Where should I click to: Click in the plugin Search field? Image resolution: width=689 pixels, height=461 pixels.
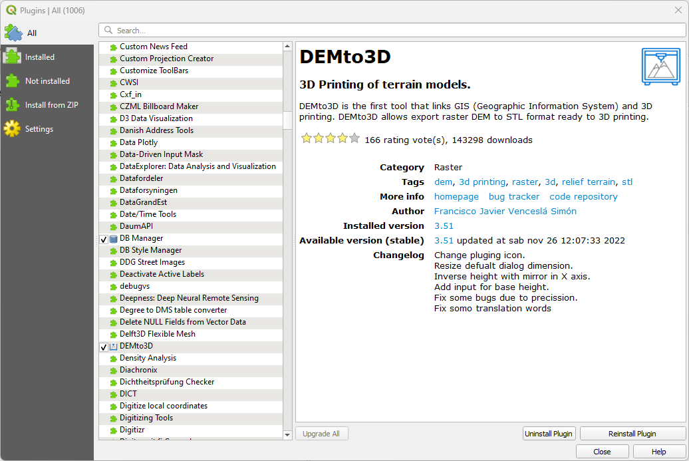392,31
